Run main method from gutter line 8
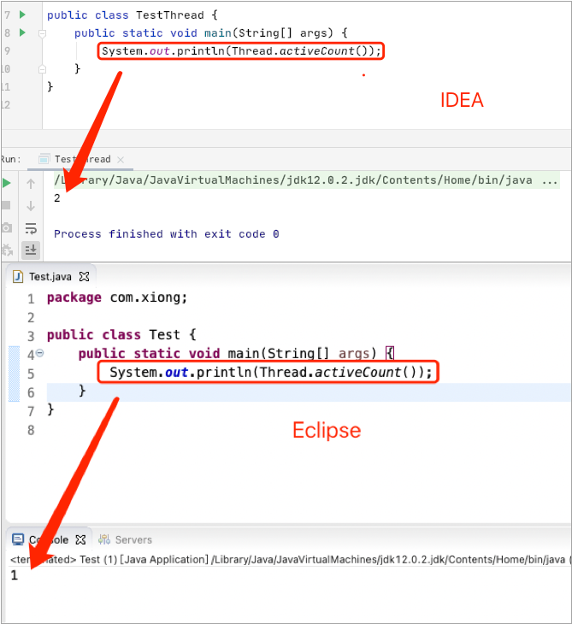The image size is (572, 624). click(x=22, y=32)
